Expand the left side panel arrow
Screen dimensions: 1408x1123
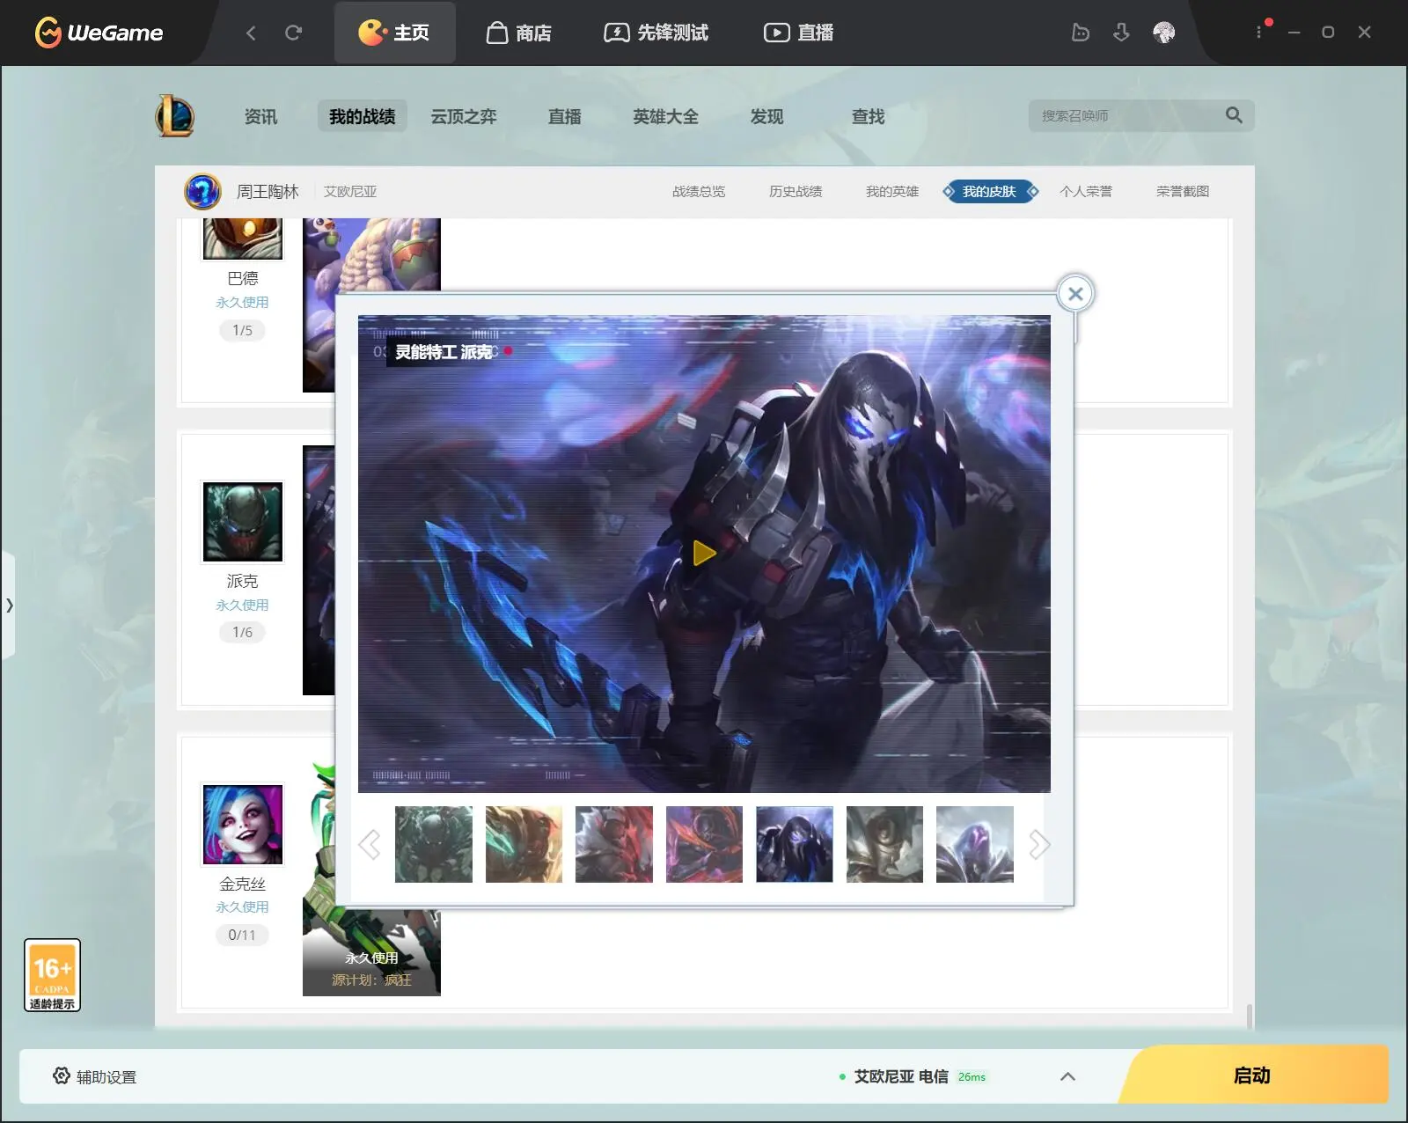click(8, 605)
